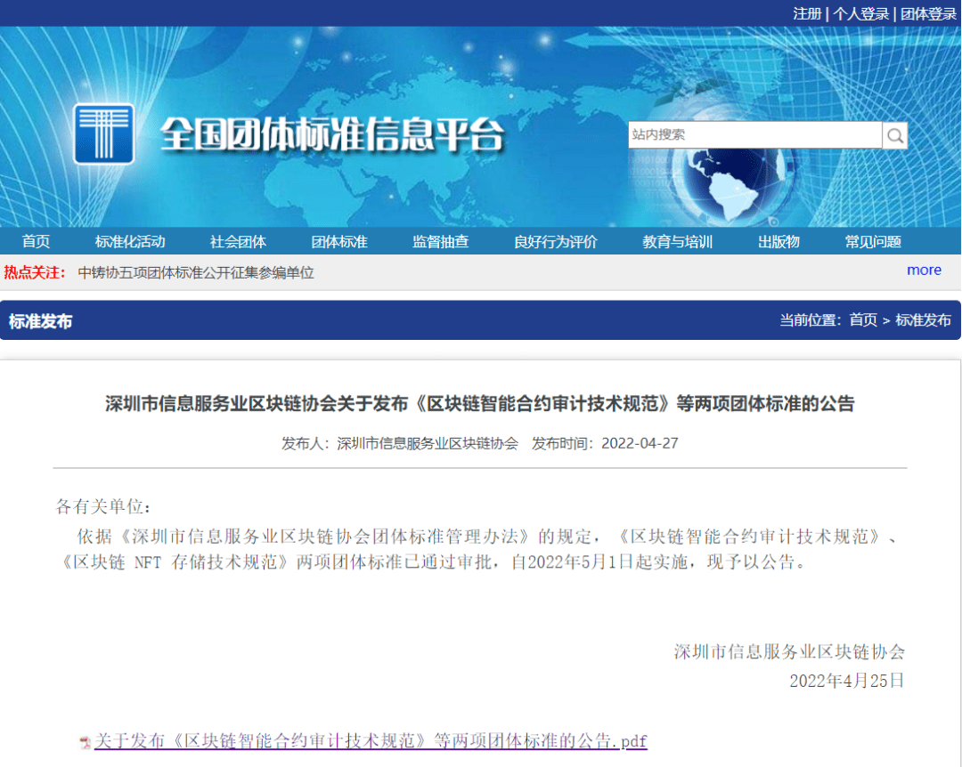Go to the 首页 menu item
This screenshot has width=962, height=767.
pos(36,241)
